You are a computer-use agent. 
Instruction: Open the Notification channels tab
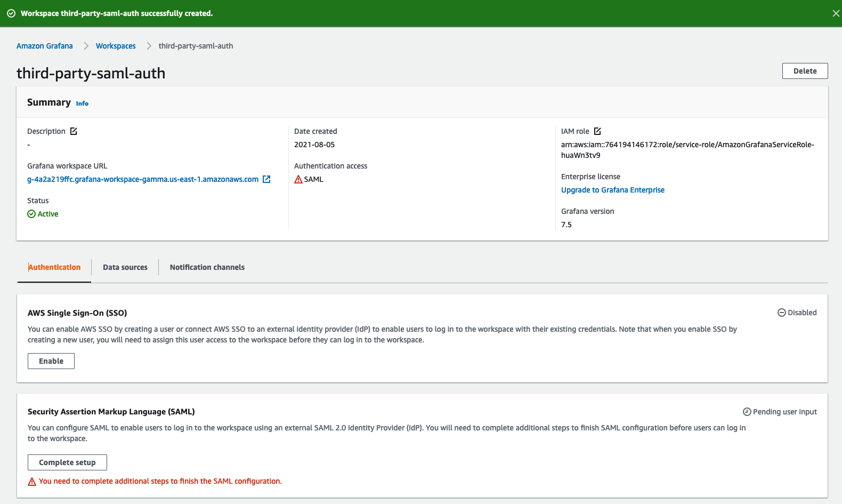pyautogui.click(x=207, y=267)
